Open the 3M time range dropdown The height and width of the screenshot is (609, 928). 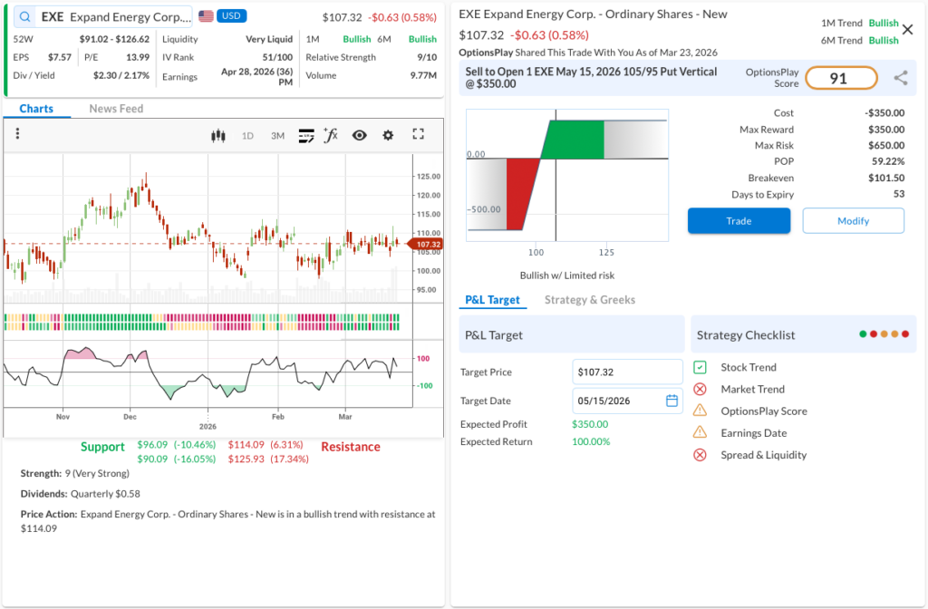[x=277, y=135]
